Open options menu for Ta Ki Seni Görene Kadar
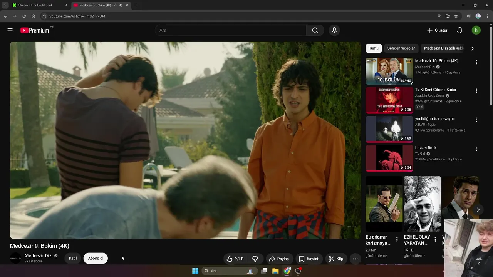Viewport: 493px width, 277px height. tap(476, 91)
